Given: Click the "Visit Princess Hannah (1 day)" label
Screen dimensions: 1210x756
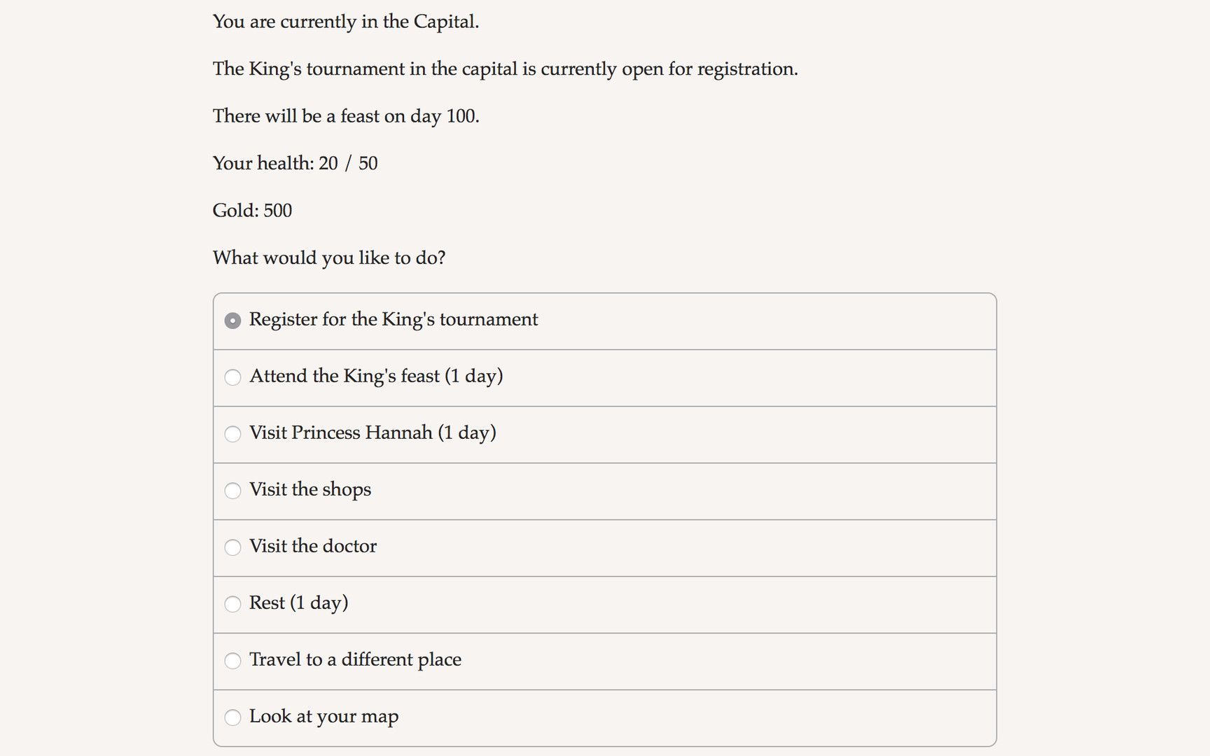Looking at the screenshot, I should tap(373, 433).
